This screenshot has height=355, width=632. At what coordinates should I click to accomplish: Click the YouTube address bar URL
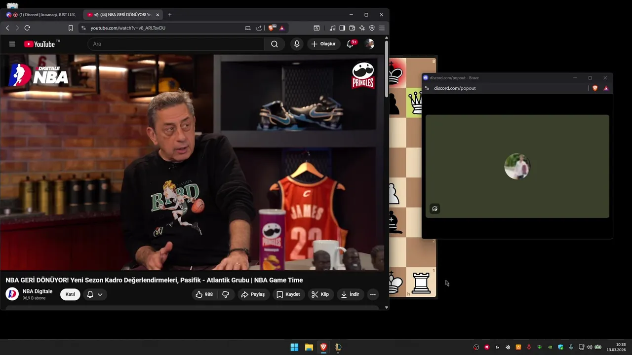[x=128, y=28]
